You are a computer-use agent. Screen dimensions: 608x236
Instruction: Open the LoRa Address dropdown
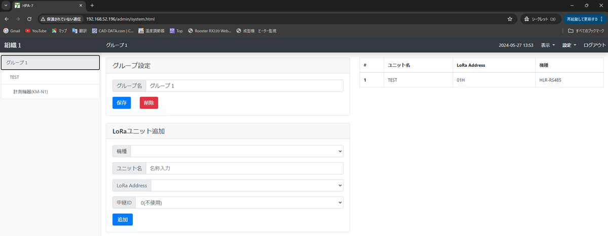click(247, 185)
